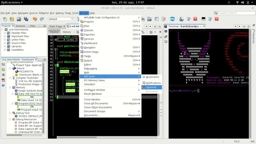This screenshot has height=144, width=256.
Task: Click the History view button
Action: coord(67,32)
